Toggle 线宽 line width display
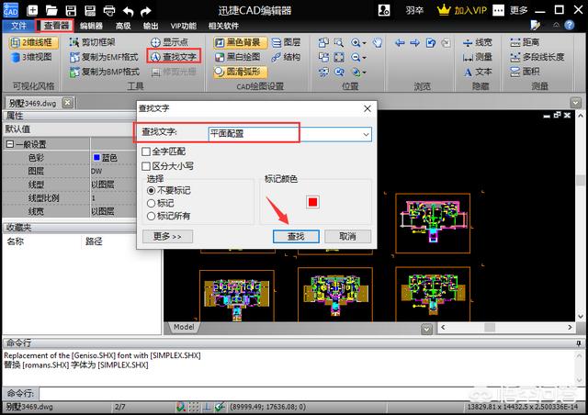588x415 pixels. (x=478, y=42)
